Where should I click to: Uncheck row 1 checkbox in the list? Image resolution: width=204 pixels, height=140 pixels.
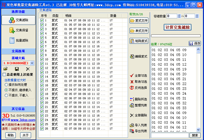click(x=42, y=20)
